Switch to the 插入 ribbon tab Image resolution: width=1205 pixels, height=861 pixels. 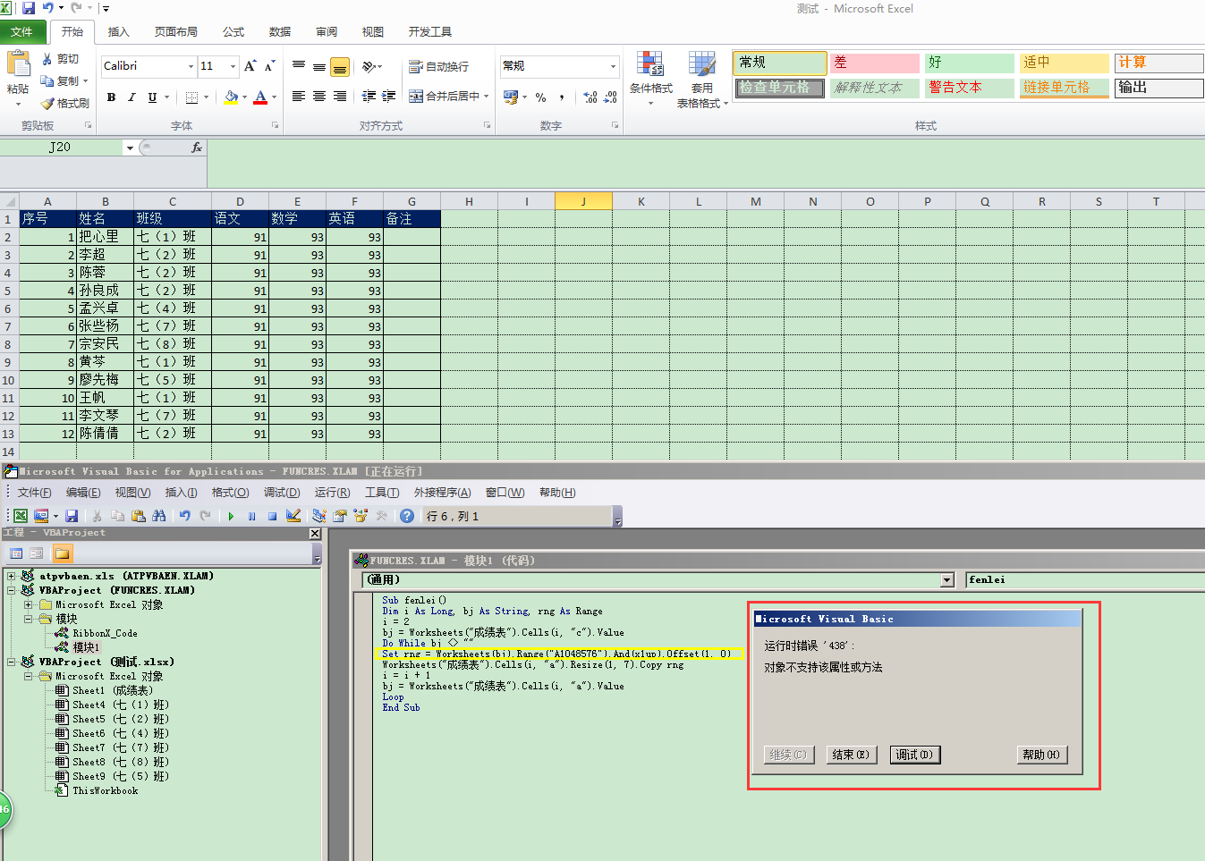(119, 31)
